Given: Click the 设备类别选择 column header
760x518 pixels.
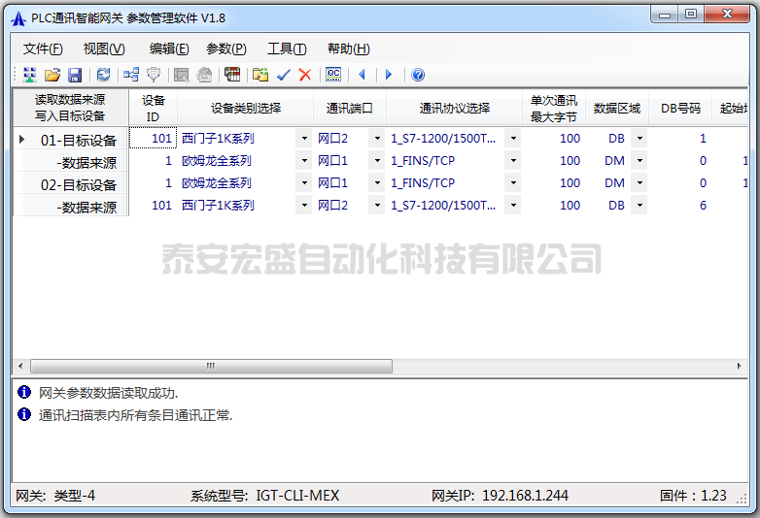Looking at the screenshot, I should pyautogui.click(x=245, y=108).
